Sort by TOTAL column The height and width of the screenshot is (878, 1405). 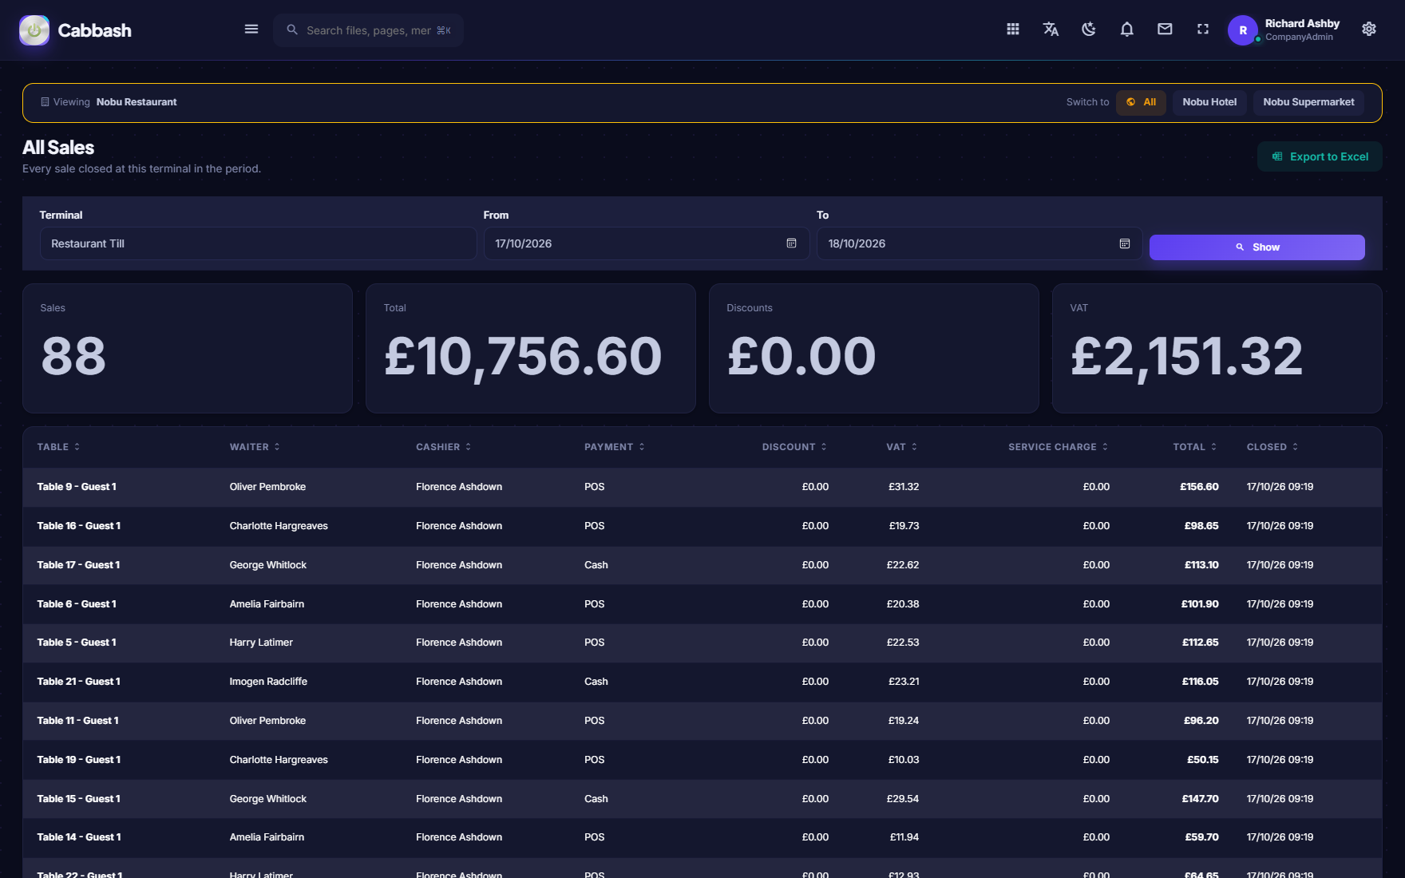tap(1194, 447)
